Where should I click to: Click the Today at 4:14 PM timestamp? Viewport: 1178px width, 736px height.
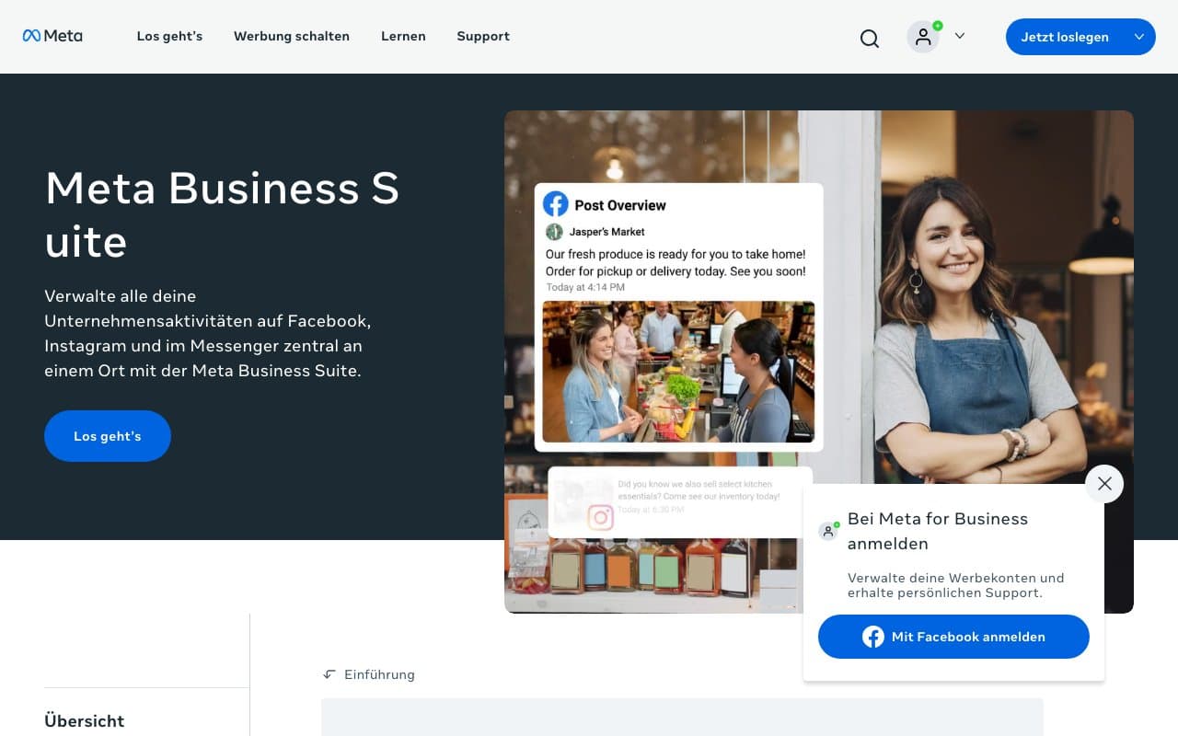point(585,287)
